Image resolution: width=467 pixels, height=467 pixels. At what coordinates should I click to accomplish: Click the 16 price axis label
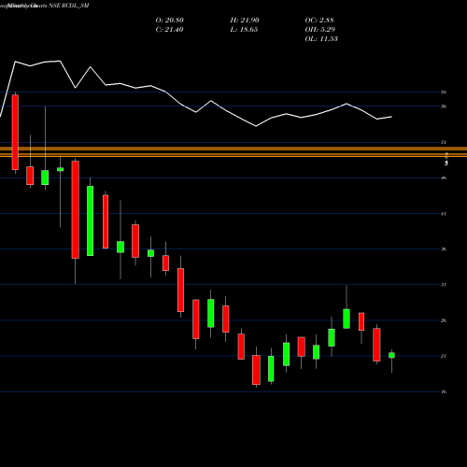pyautogui.click(x=444, y=392)
